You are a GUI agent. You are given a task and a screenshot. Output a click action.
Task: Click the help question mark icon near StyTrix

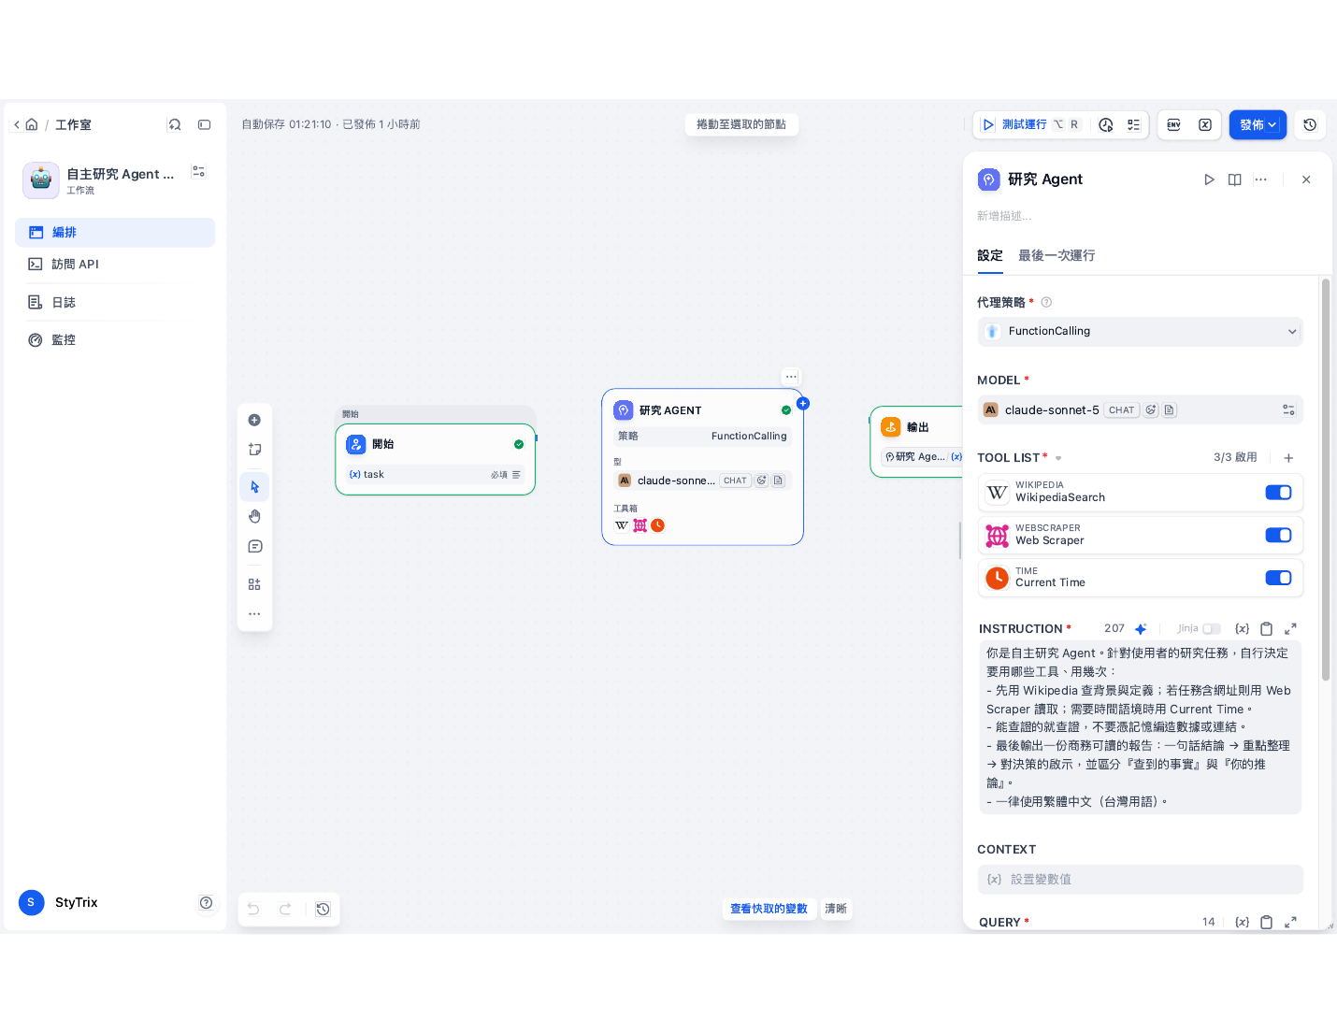[x=206, y=903]
